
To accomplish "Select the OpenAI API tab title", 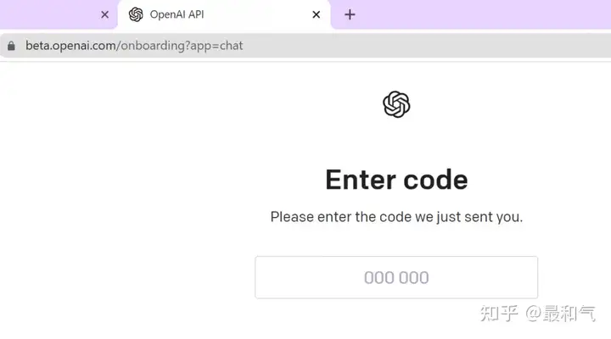I will (x=177, y=14).
